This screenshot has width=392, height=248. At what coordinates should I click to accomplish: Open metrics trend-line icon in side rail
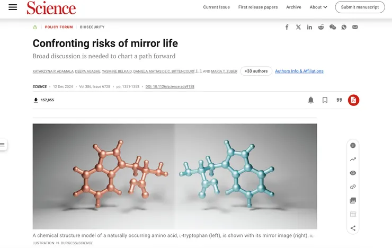point(353,160)
